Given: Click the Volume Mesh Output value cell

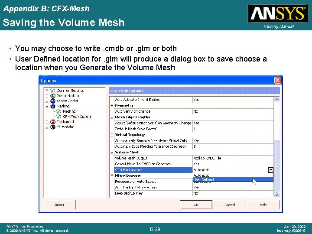Looking at the screenshot, I should click(x=233, y=158).
